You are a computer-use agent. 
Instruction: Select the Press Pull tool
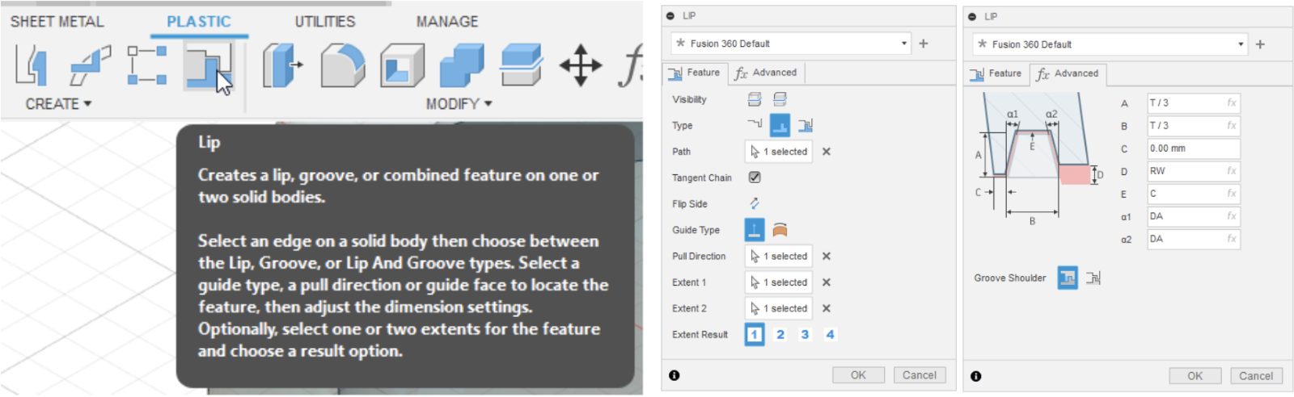[x=282, y=65]
